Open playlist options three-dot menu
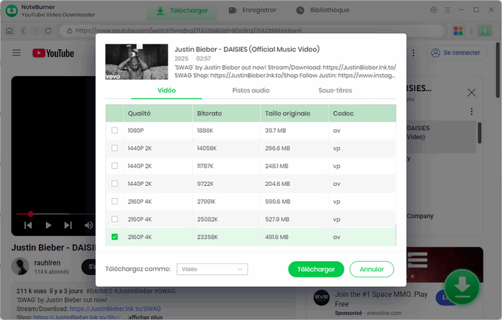 pyautogui.click(x=471, y=111)
